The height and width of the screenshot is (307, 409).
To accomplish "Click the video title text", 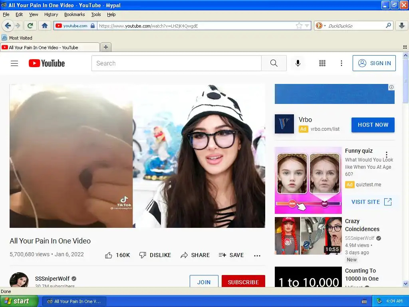I will [x=50, y=241].
